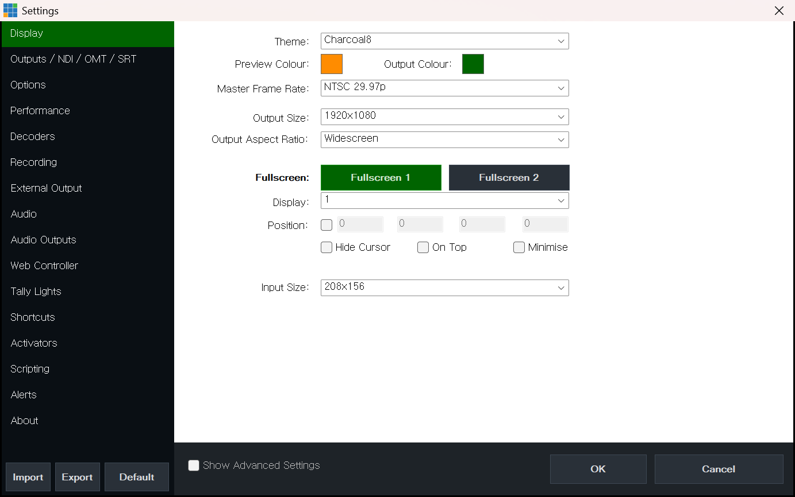
Task: Click the Fullscreen 1 button
Action: 381,178
